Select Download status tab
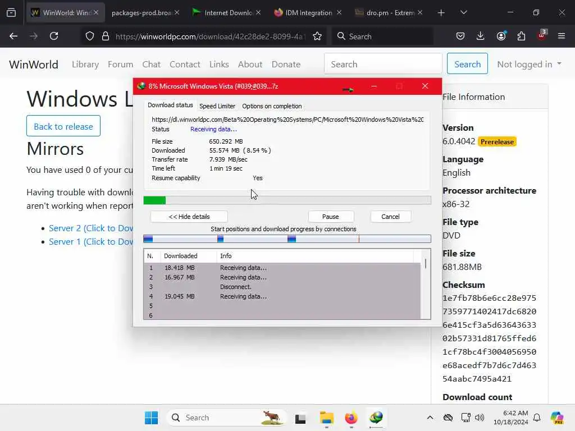This screenshot has width=575, height=431. 170,105
